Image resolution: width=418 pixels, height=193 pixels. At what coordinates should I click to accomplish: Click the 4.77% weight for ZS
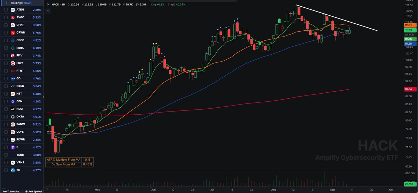(x=37, y=170)
